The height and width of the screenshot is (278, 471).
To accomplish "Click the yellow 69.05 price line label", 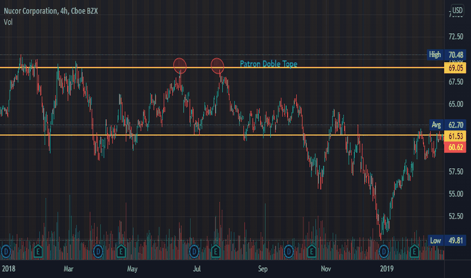I will pos(455,68).
